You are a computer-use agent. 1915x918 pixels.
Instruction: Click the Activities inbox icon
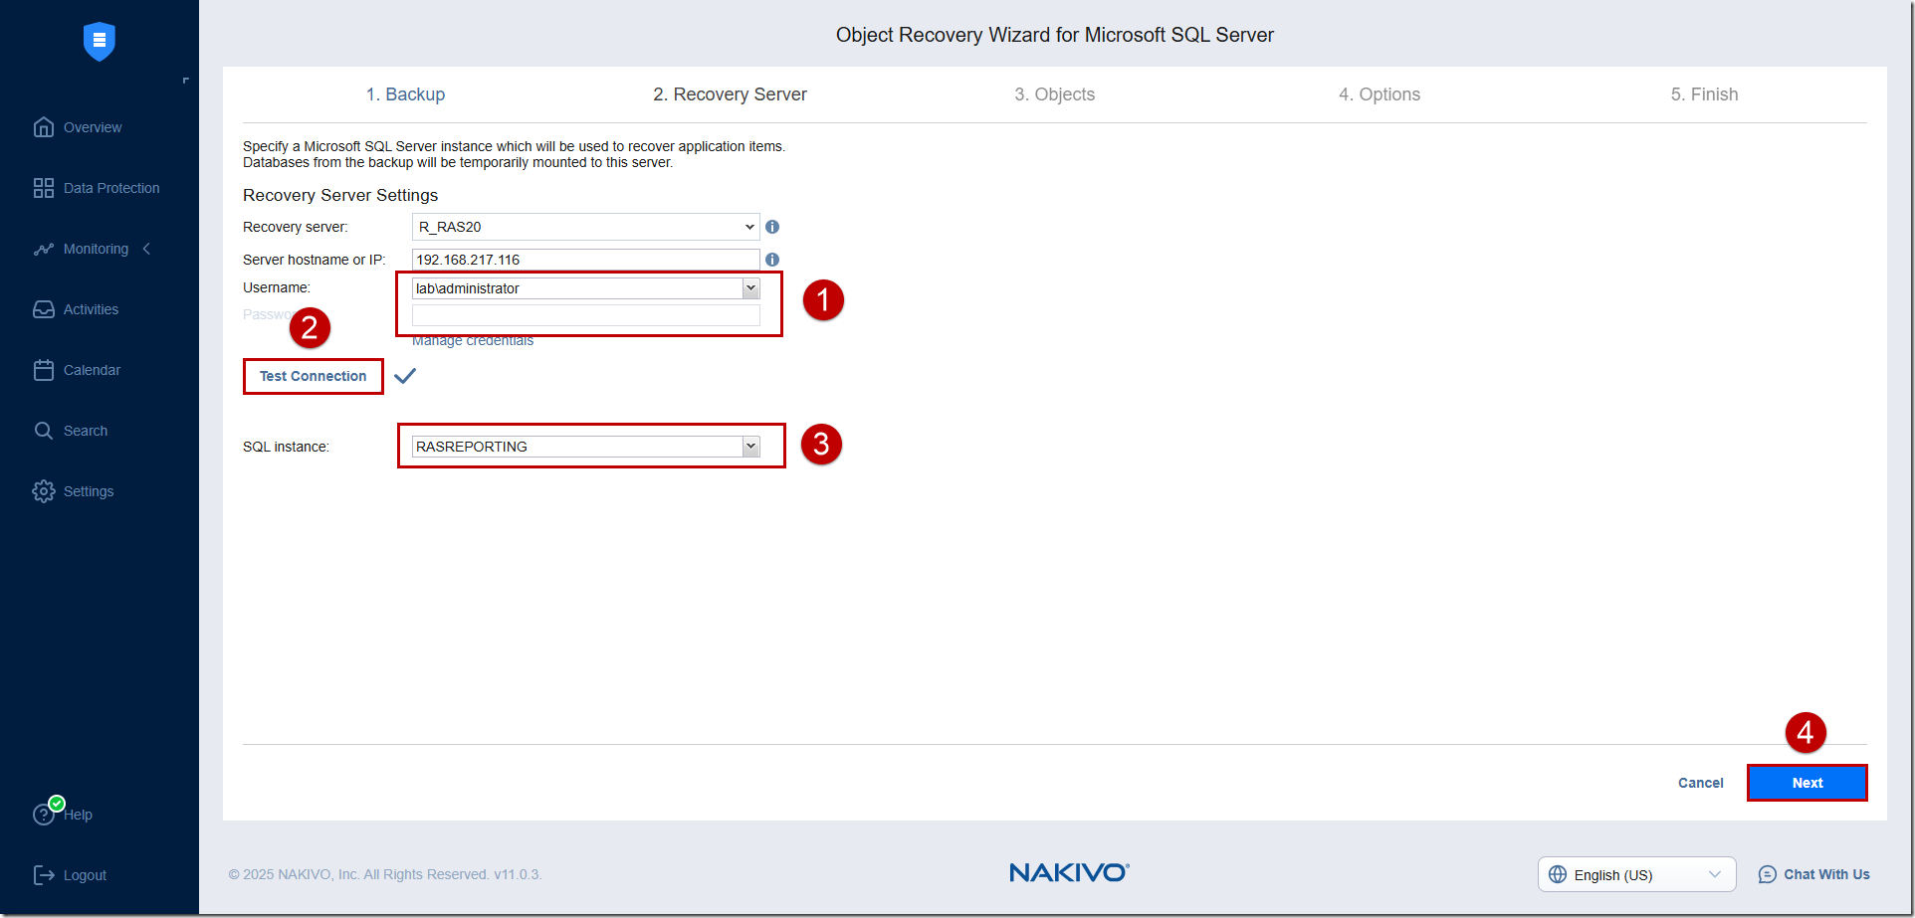44,309
